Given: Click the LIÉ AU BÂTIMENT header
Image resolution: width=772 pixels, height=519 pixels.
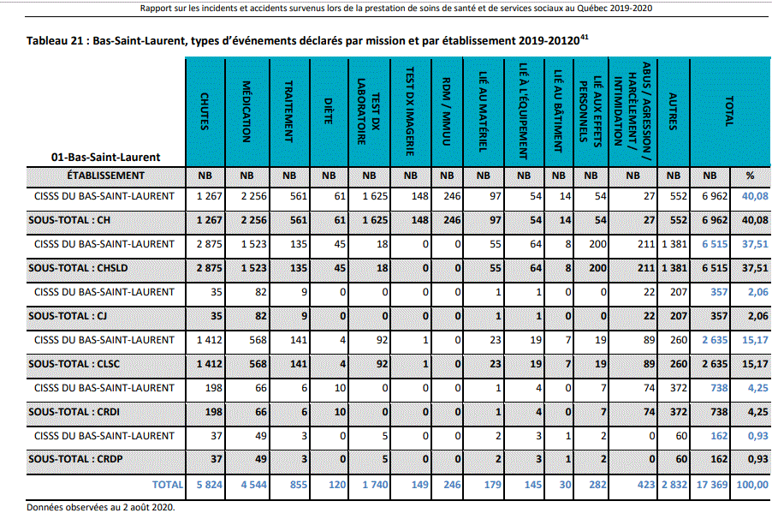Looking at the screenshot, I should pos(558,112).
